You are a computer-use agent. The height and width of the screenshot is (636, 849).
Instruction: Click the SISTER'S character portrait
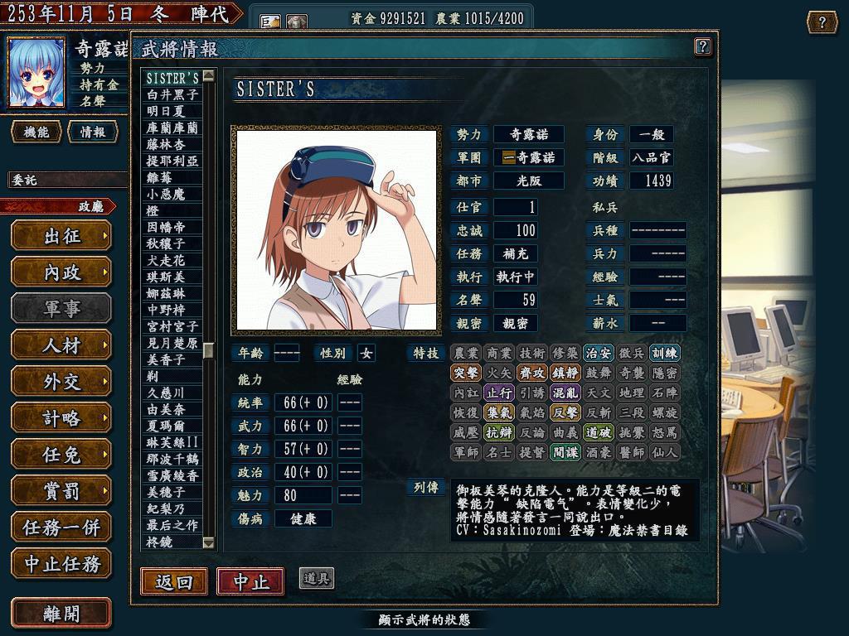tap(337, 230)
